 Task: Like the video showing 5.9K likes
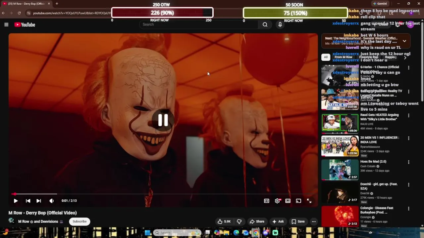pos(224,221)
